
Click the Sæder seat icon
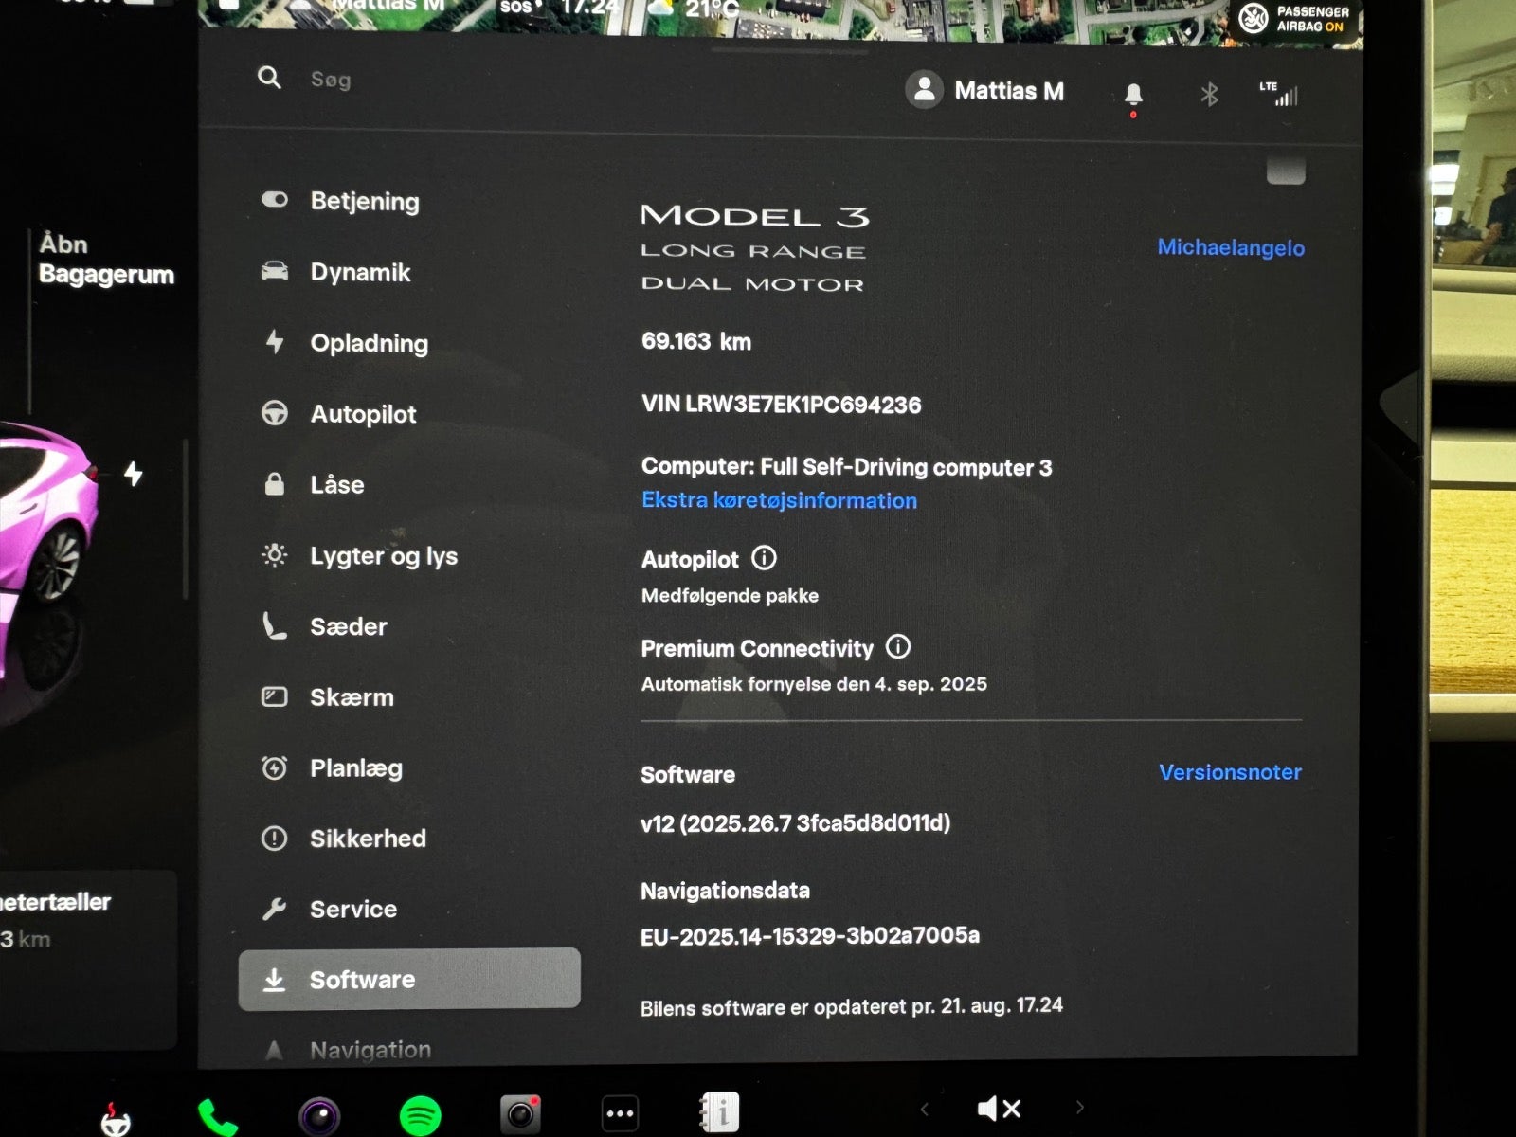point(274,625)
